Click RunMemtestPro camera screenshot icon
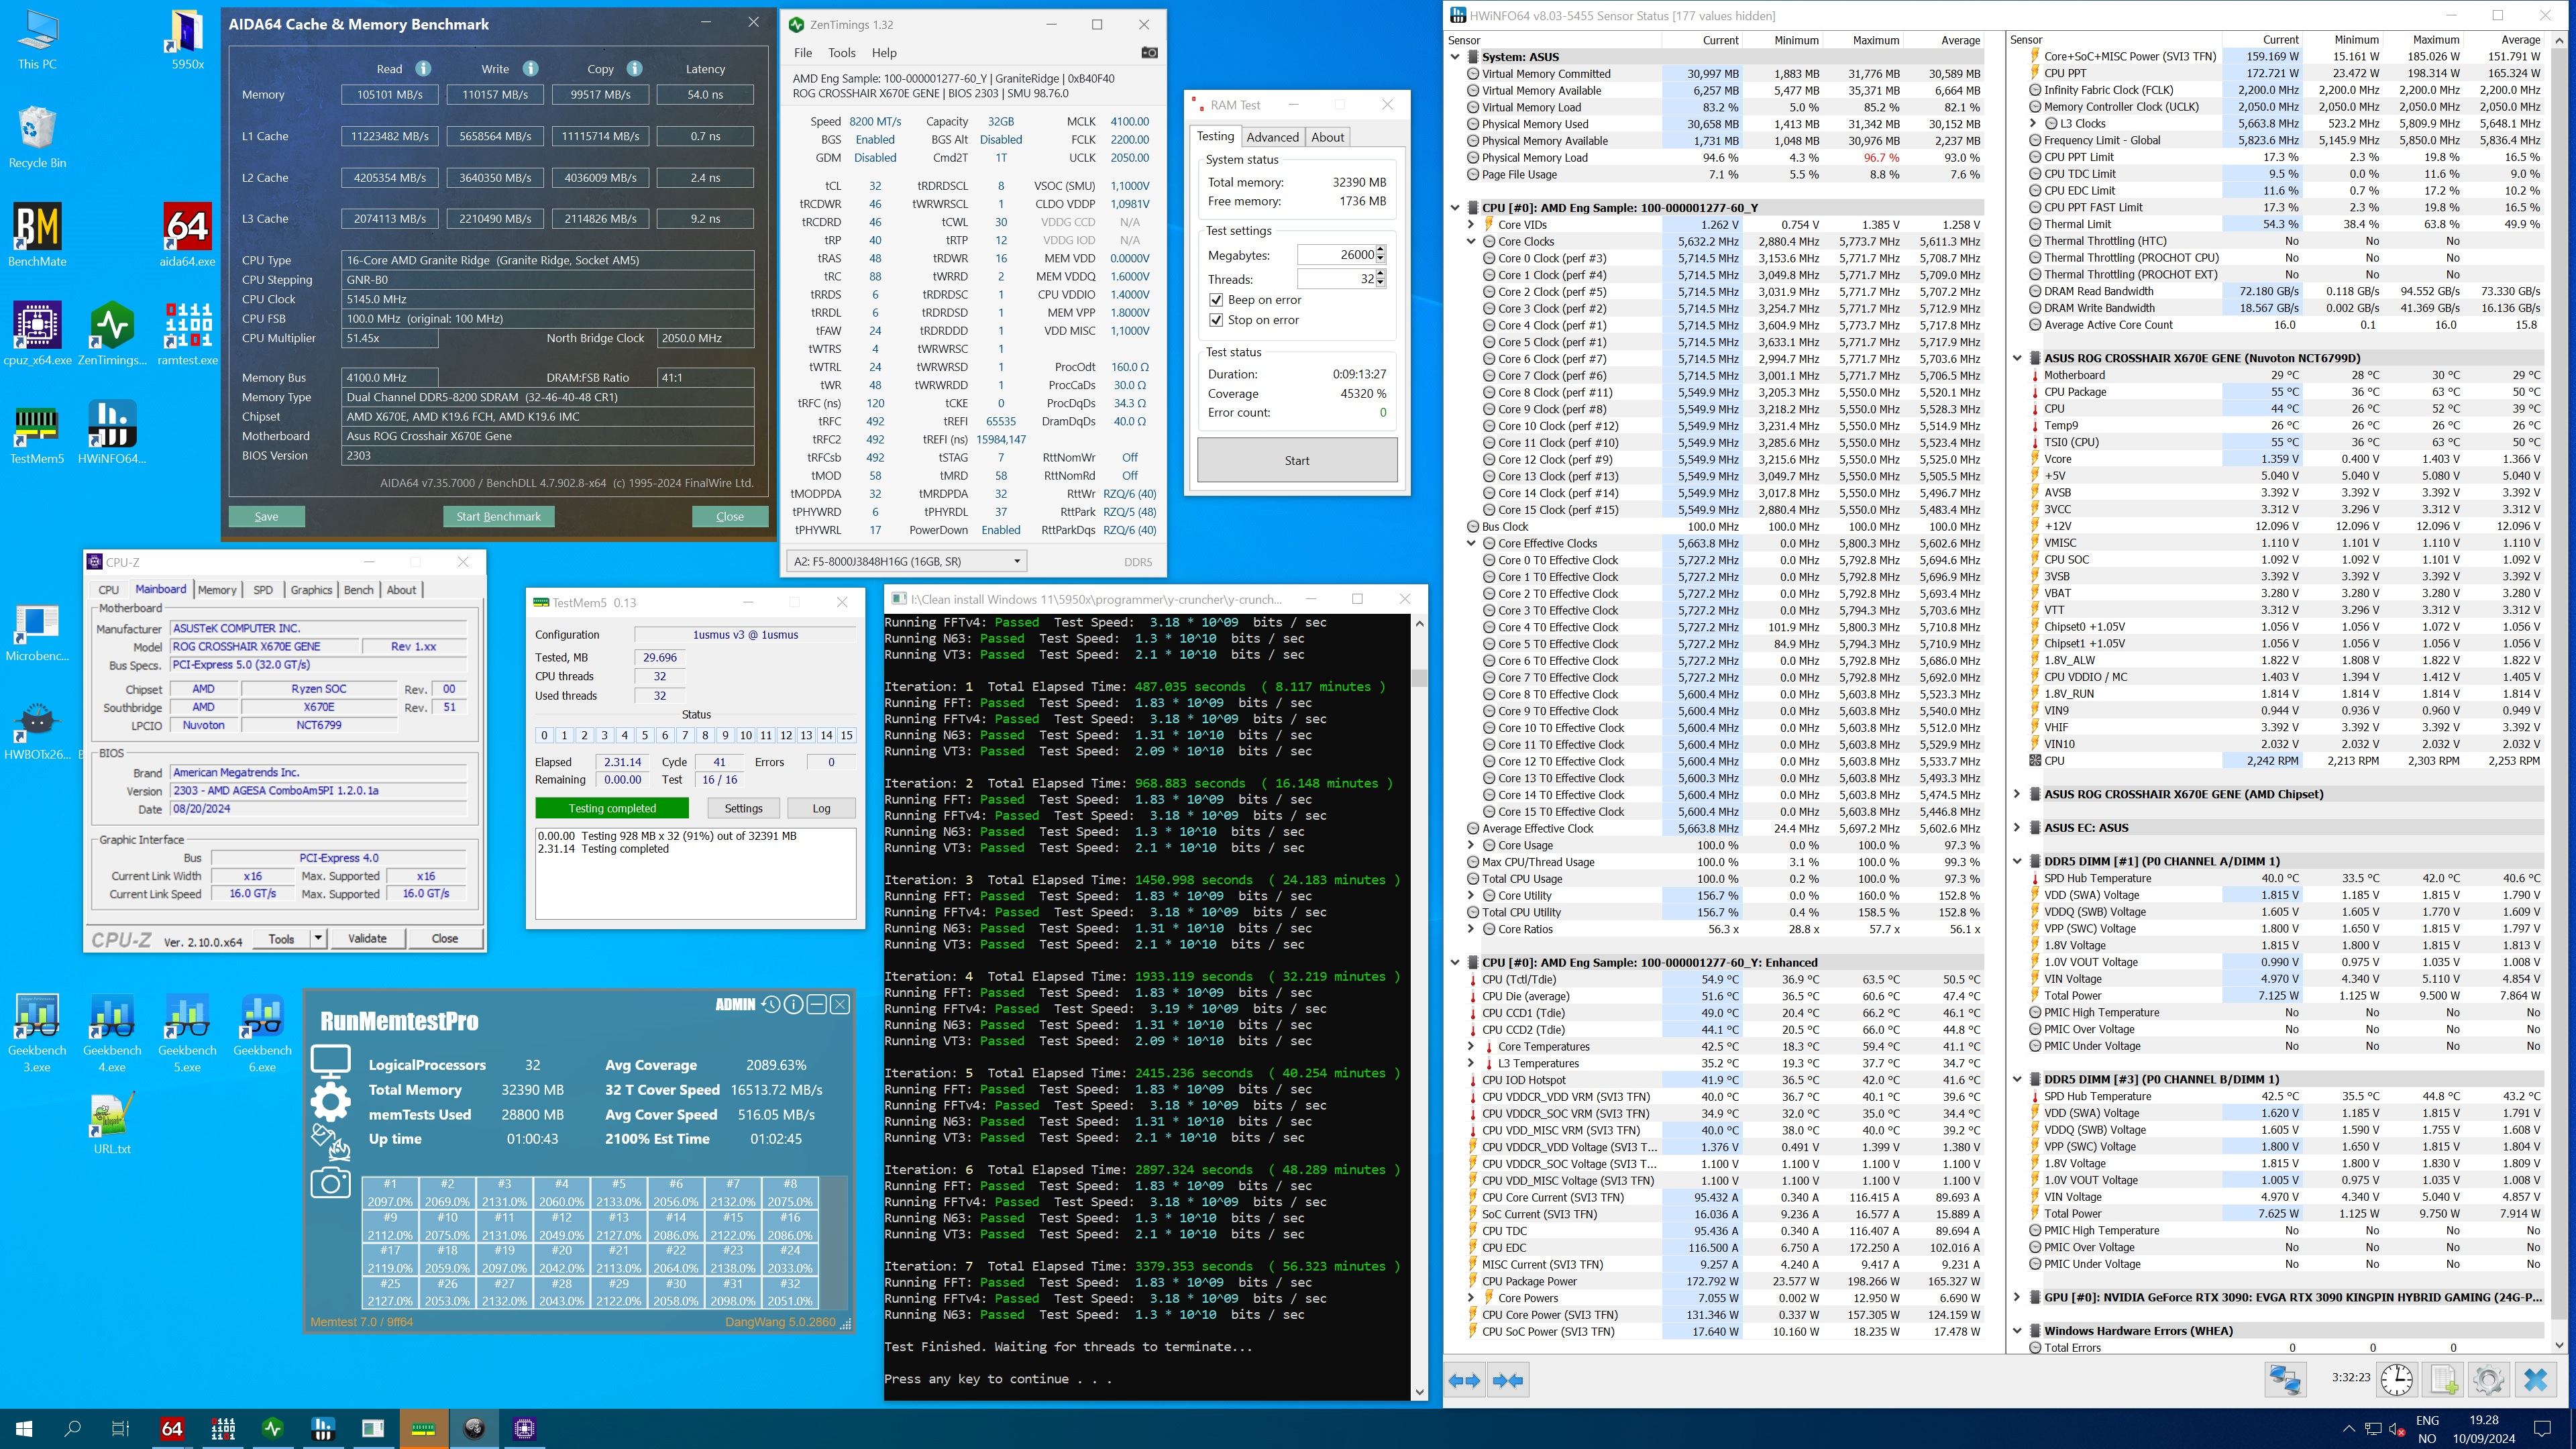 (330, 1183)
